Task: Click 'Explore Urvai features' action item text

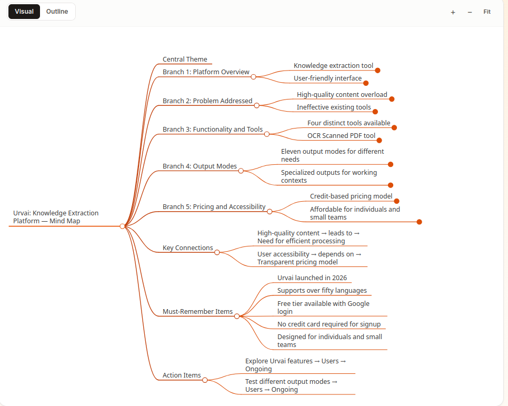Action: click(278, 361)
